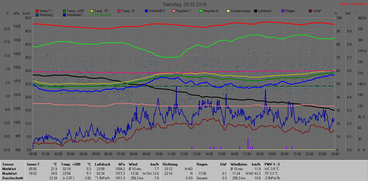The width and height of the screenshot is (368, 181).
Task: Click the 12:00 time axis label
Action: [184, 154]
